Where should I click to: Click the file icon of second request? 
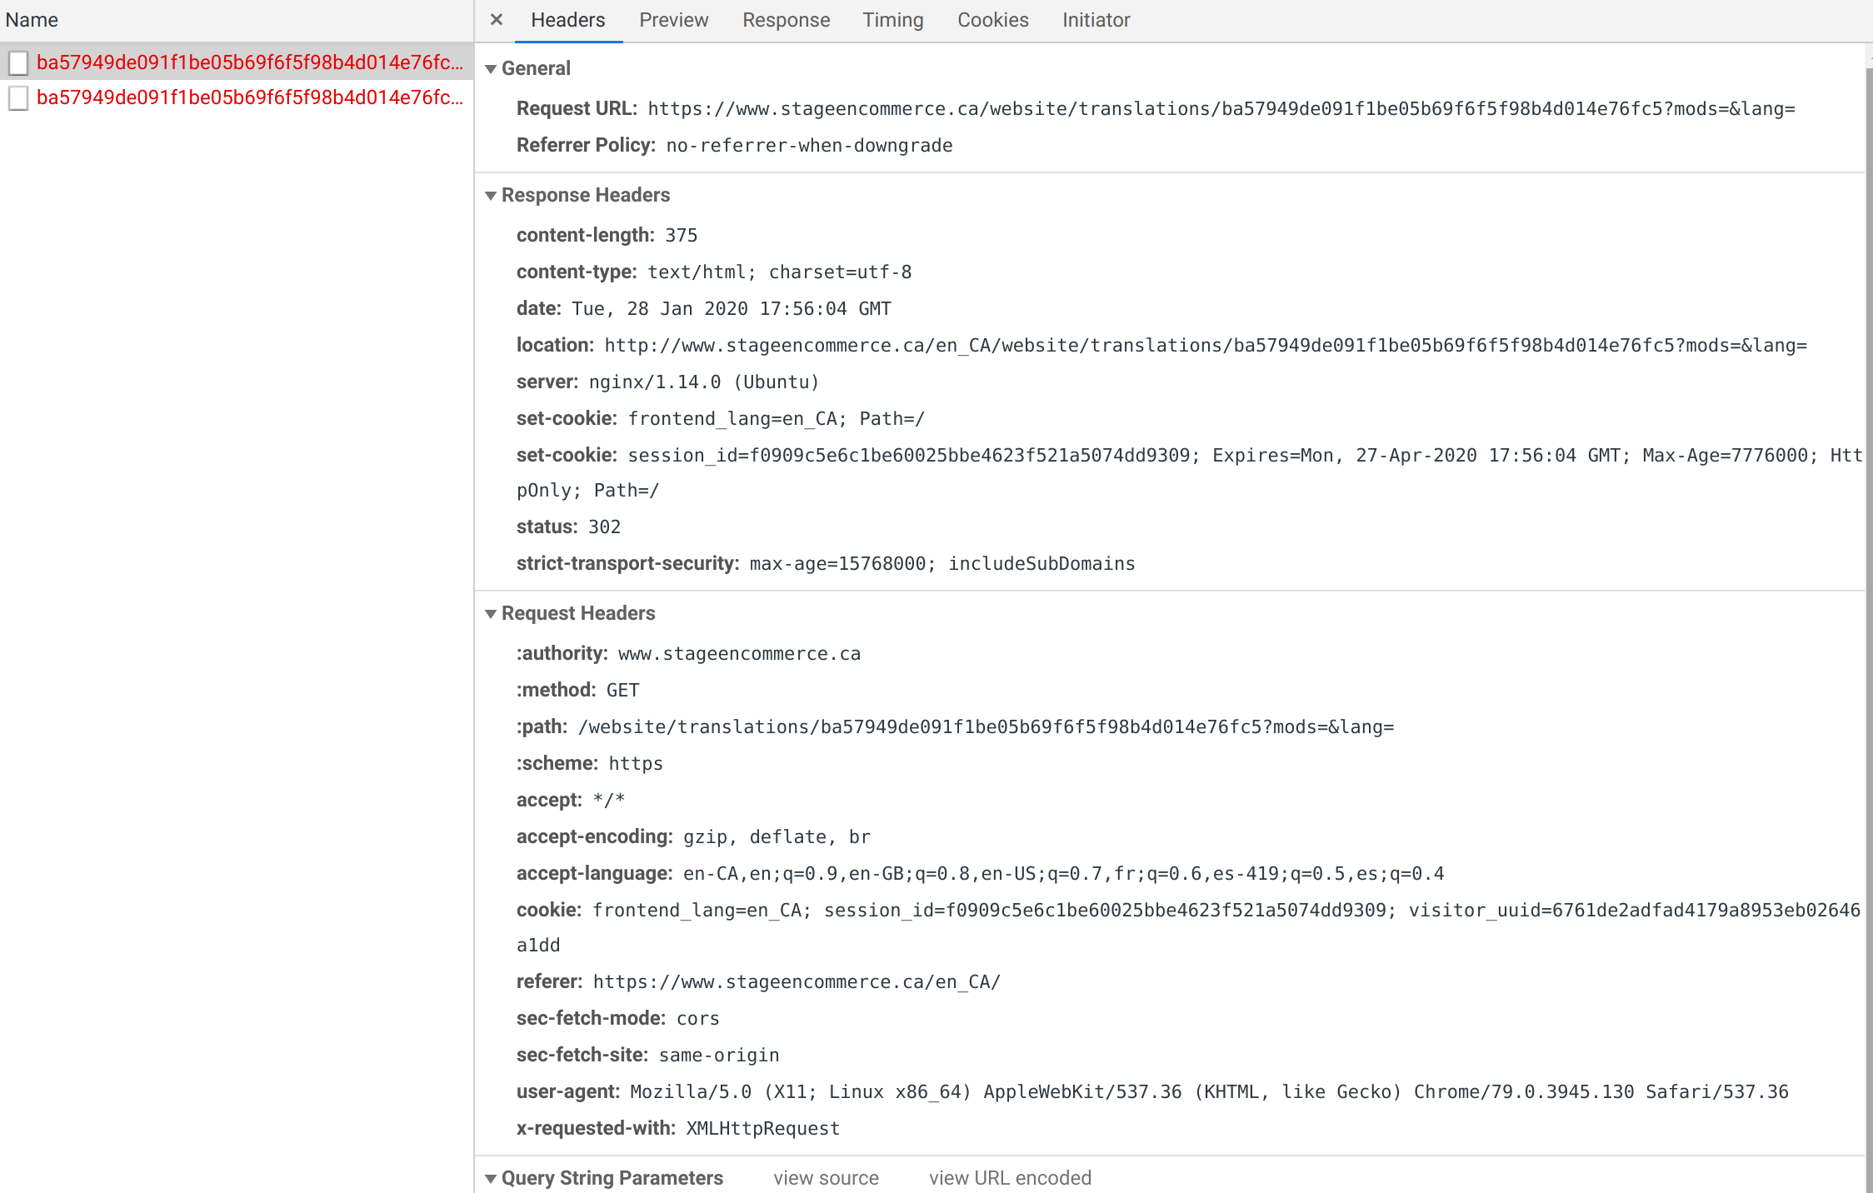click(x=18, y=97)
